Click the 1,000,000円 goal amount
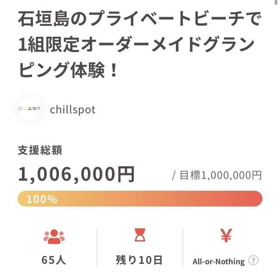 231,175
